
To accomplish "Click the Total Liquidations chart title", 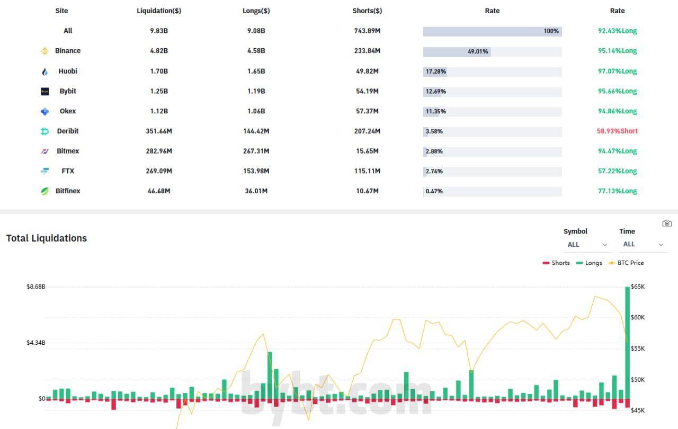I will pyautogui.click(x=47, y=238).
